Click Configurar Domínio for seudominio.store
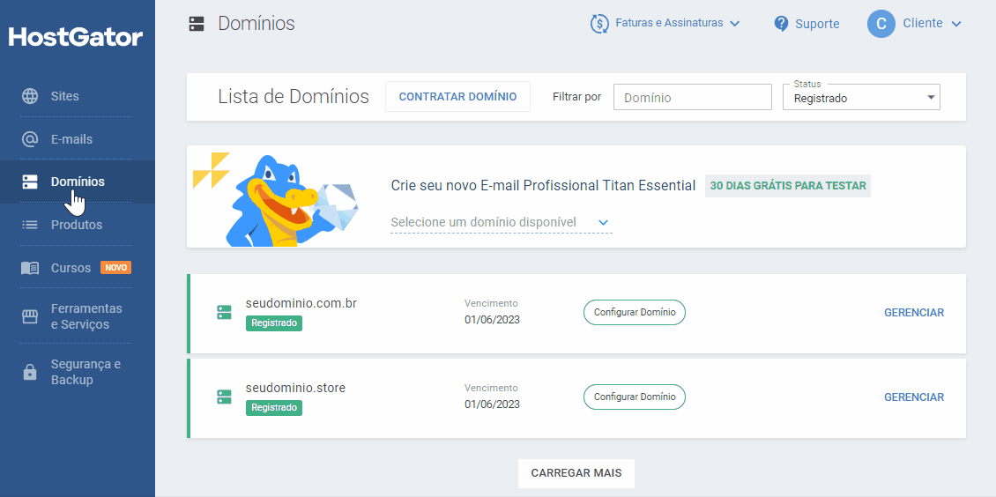This screenshot has width=996, height=497. [x=635, y=397]
